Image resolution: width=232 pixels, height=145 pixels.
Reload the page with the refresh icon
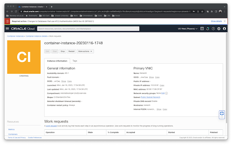(16, 11)
